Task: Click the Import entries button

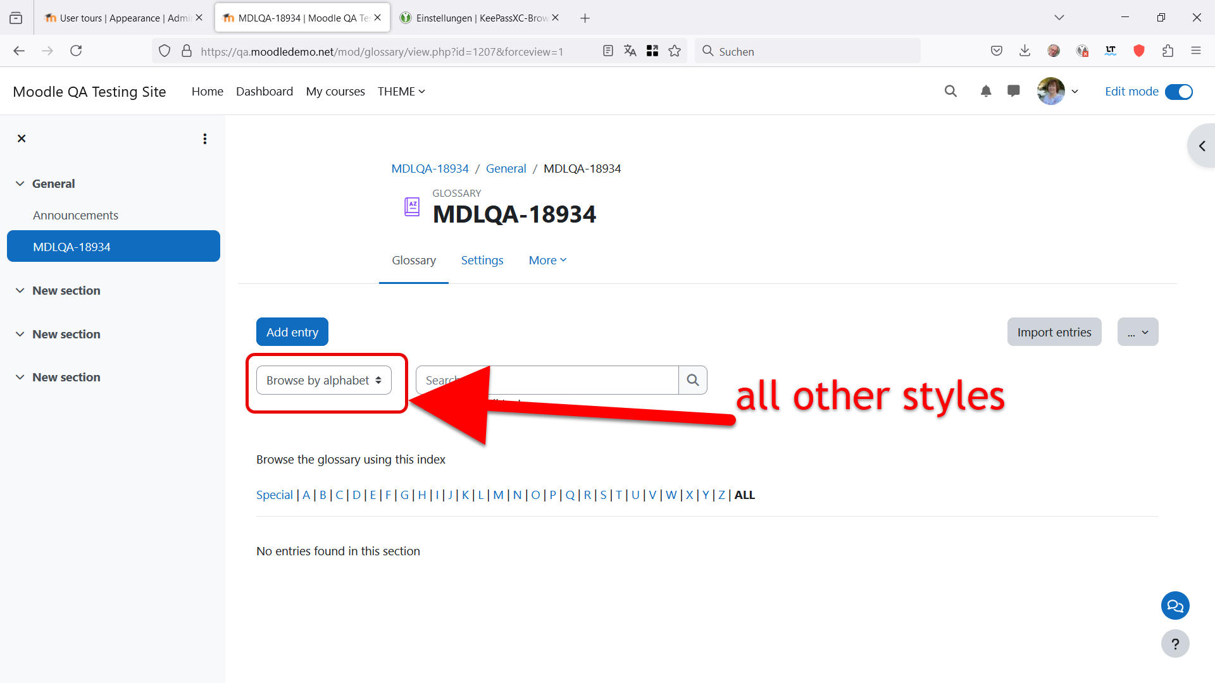Action: (1054, 332)
